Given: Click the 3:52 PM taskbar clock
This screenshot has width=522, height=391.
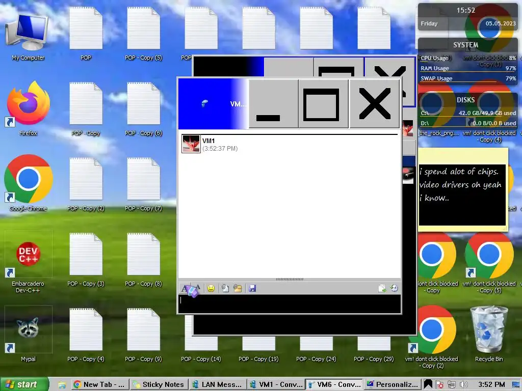Looking at the screenshot, I should (491, 385).
